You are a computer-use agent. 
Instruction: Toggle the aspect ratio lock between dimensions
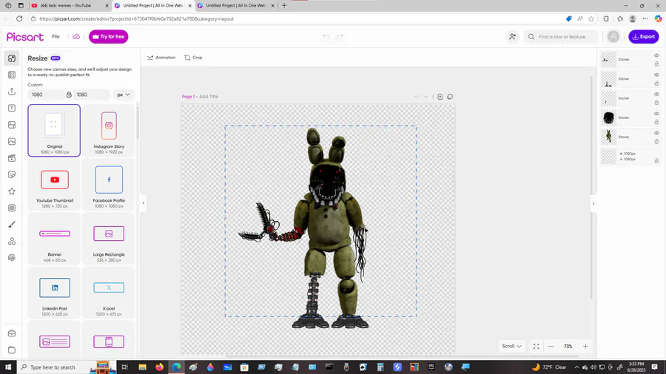pyautogui.click(x=69, y=95)
